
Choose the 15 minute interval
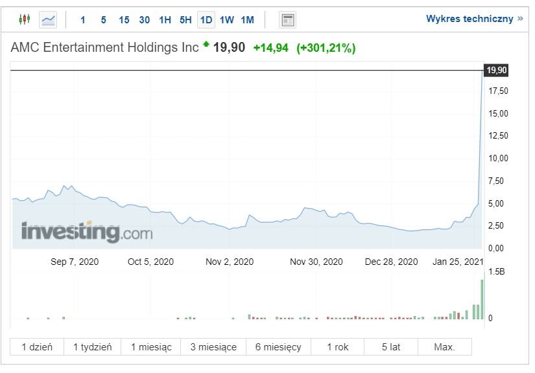coord(124,20)
